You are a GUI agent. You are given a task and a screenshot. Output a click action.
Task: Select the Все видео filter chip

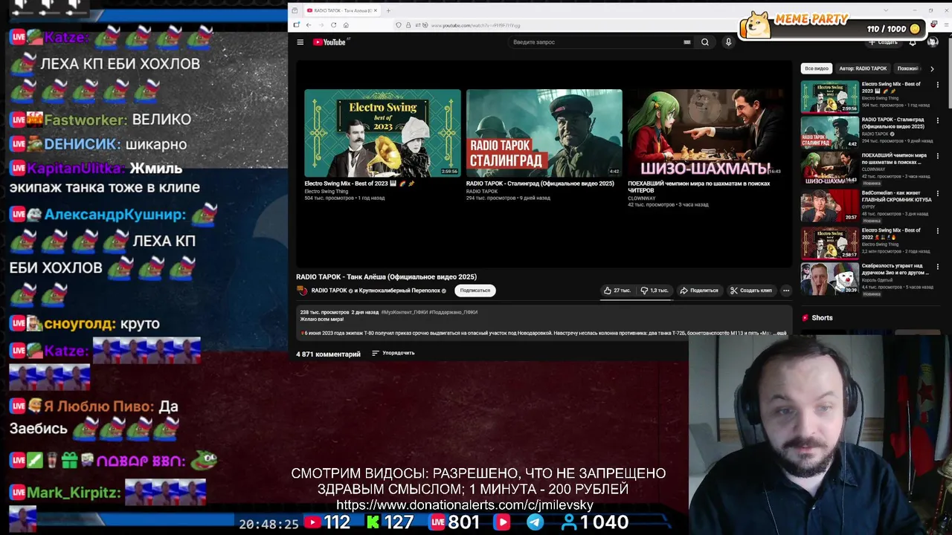coord(816,68)
